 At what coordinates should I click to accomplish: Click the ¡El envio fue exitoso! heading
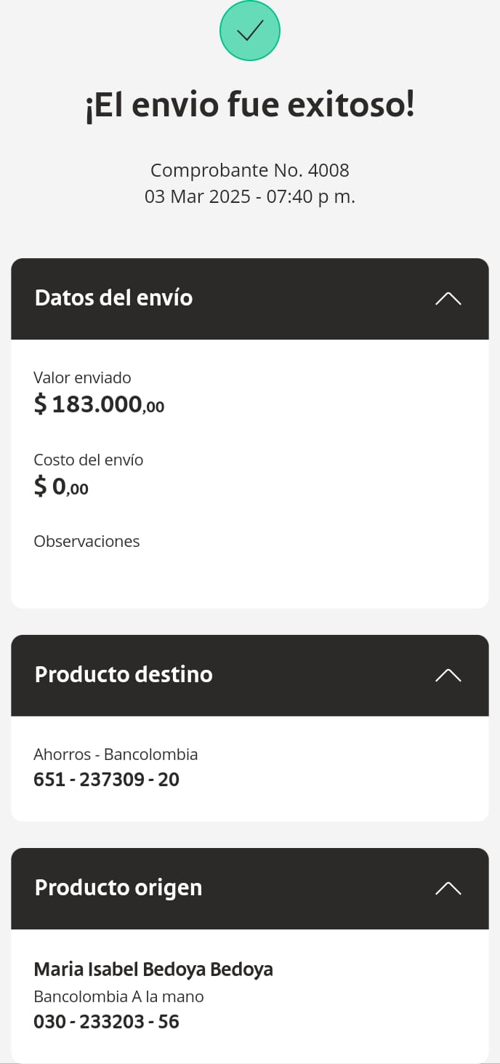(x=250, y=106)
